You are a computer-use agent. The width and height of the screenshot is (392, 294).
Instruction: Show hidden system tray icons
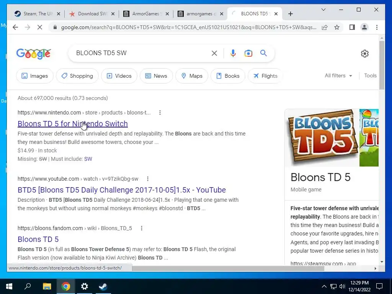324,286
